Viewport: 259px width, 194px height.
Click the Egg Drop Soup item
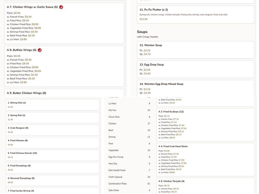pyautogui.click(x=195, y=69)
